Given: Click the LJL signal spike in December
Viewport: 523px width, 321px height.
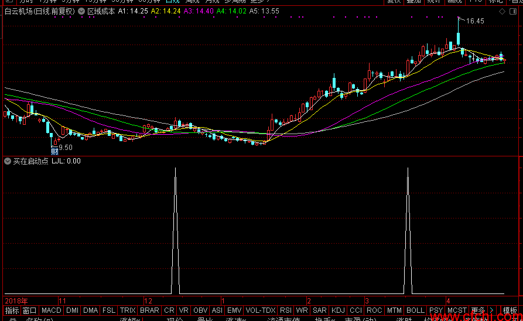Looking at the screenshot, I should 176,231.
